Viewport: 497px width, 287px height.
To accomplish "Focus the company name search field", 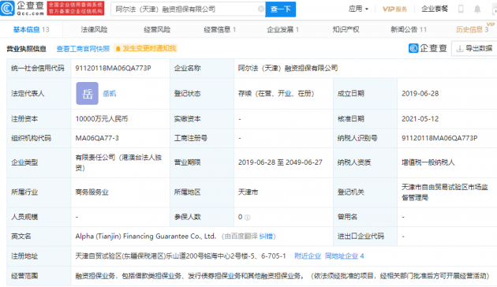I will [187, 9].
